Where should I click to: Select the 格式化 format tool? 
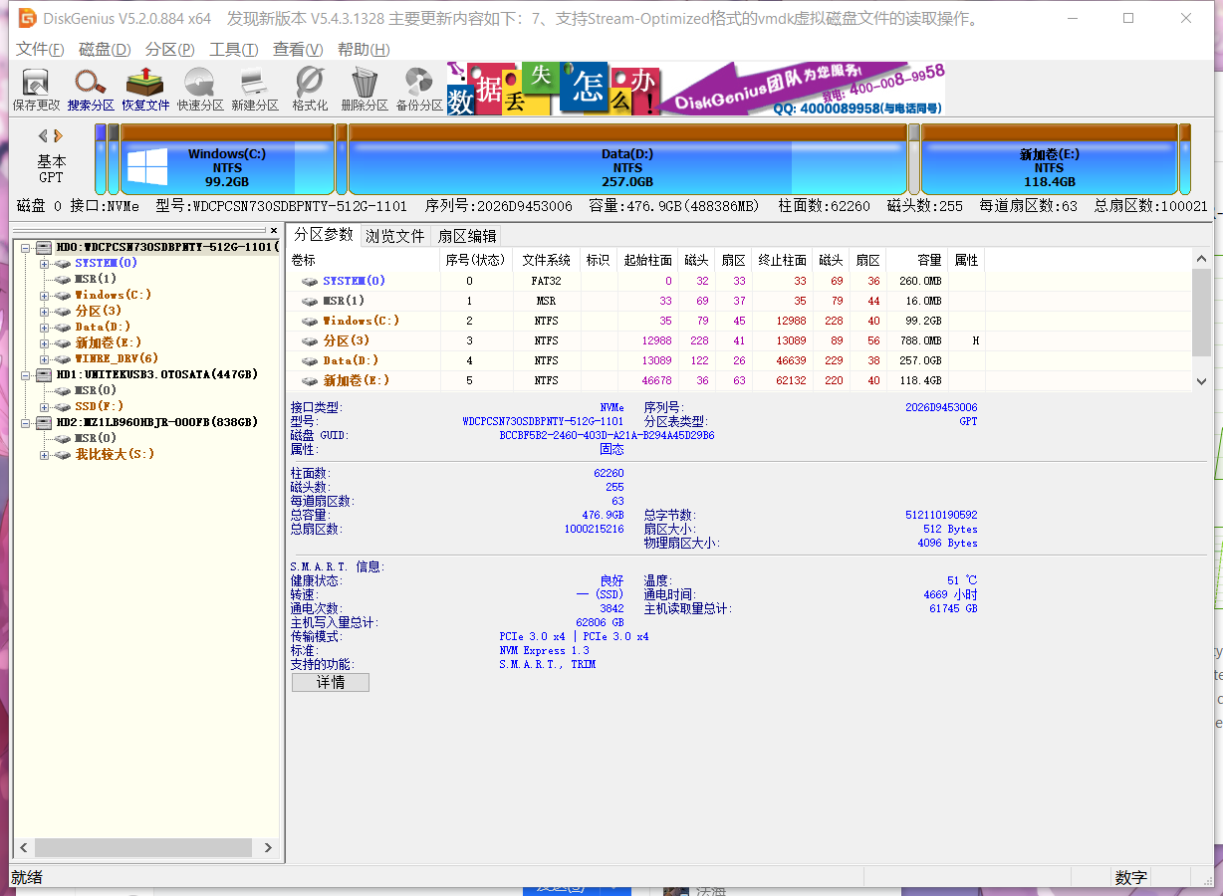tap(309, 88)
